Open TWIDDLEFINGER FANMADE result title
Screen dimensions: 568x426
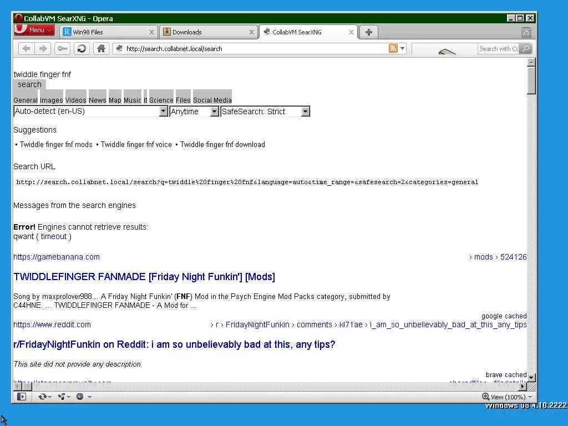144,277
